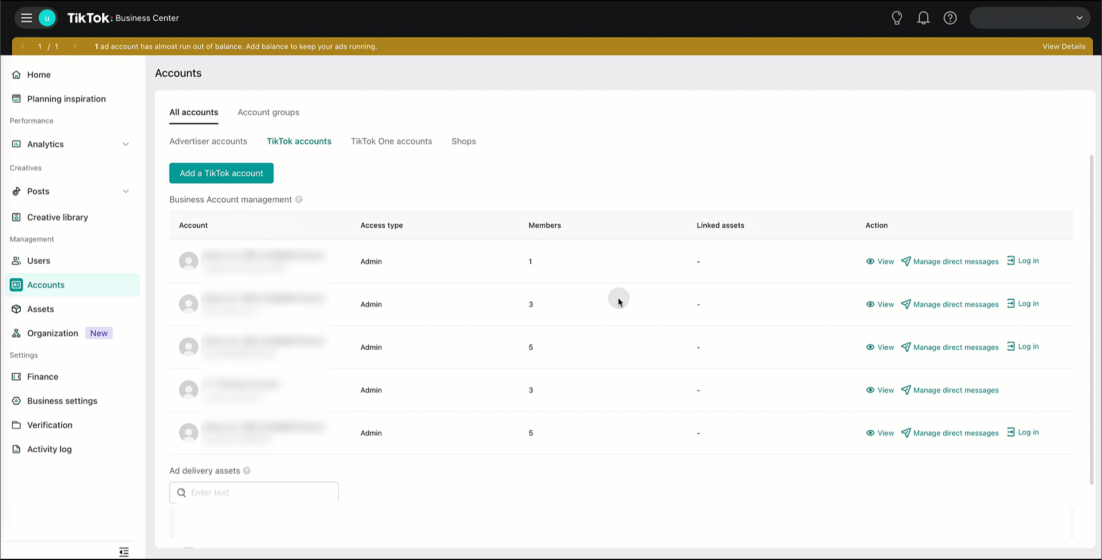Image resolution: width=1102 pixels, height=560 pixels.
Task: Switch to All accounts tab
Action: (194, 112)
